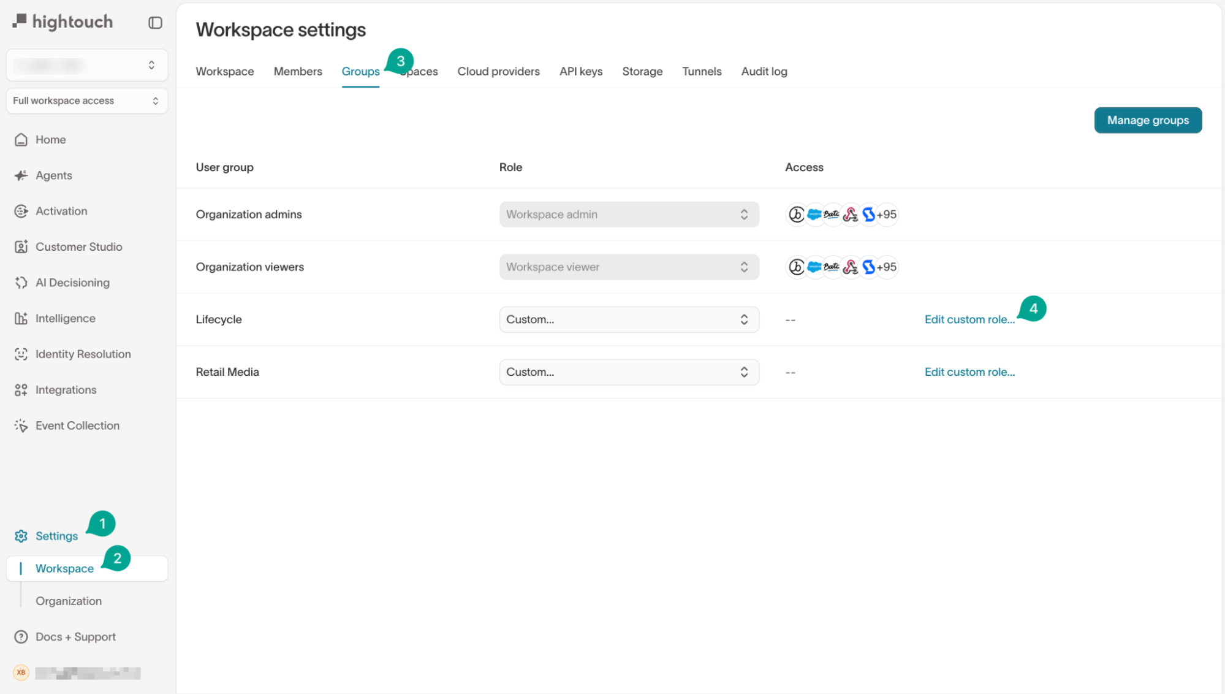Open Intelligence via its chart icon
1225x694 pixels.
[x=21, y=318]
